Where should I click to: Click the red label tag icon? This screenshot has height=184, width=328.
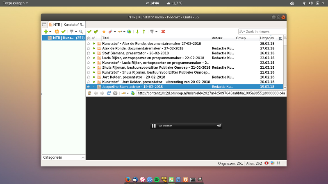click(x=110, y=32)
